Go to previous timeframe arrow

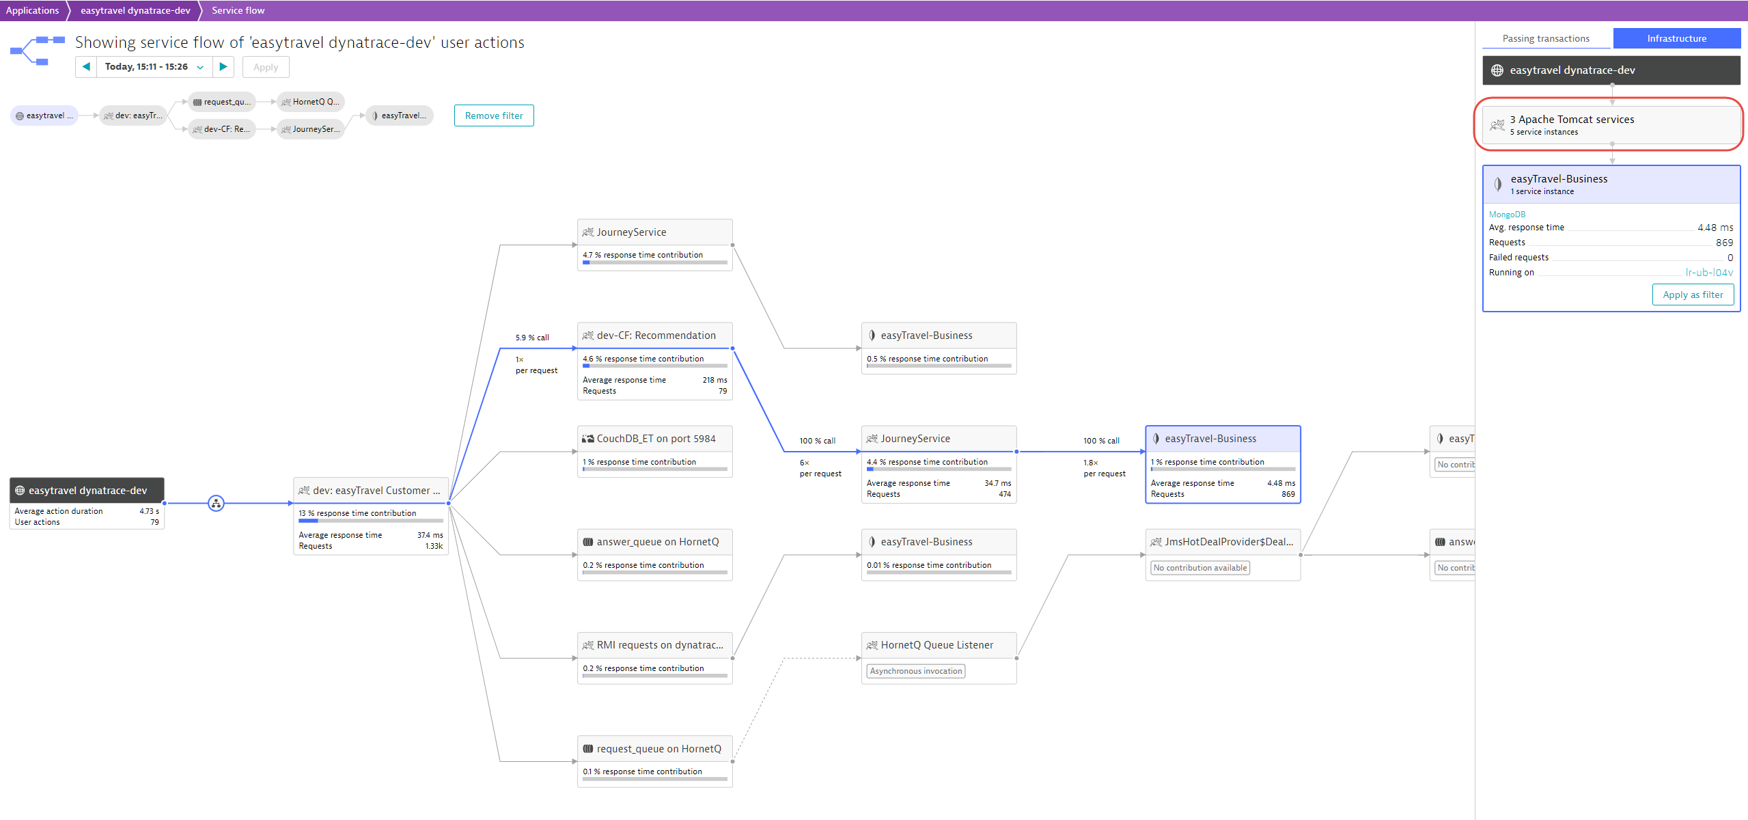pyautogui.click(x=86, y=67)
